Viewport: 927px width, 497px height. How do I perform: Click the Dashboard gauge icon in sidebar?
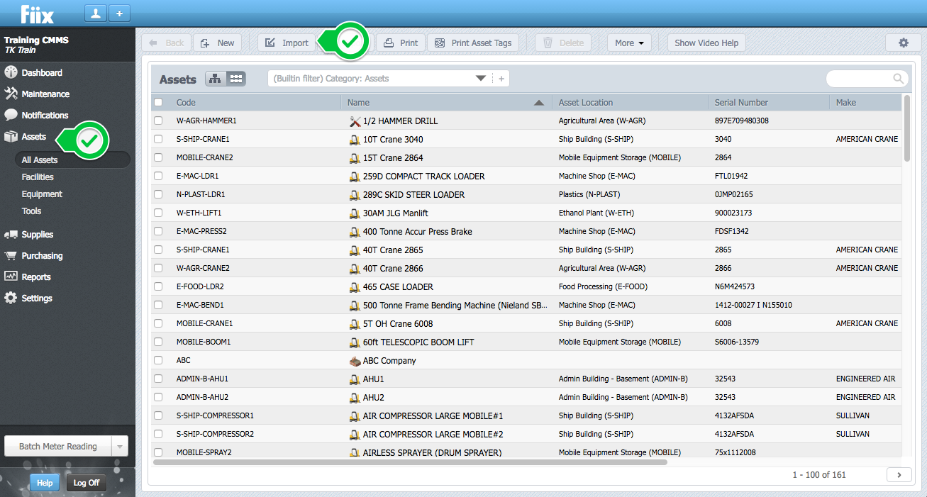click(11, 72)
